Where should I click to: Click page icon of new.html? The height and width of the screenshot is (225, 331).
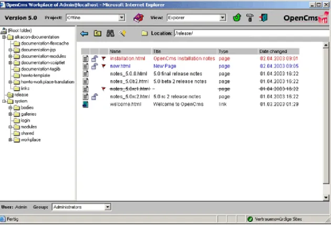click(x=85, y=66)
